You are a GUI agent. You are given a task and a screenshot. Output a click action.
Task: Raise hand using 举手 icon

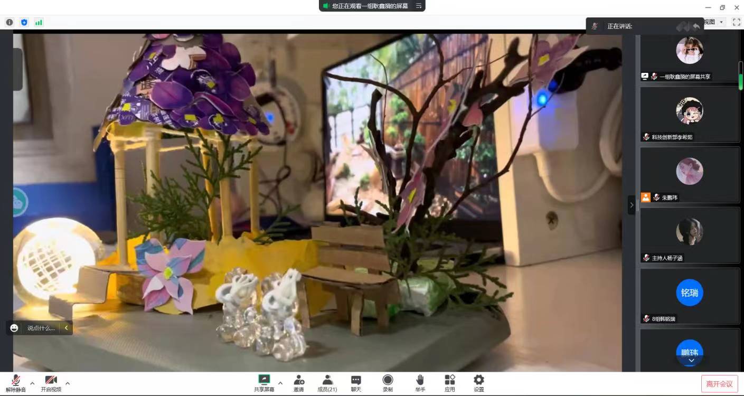coord(420,383)
